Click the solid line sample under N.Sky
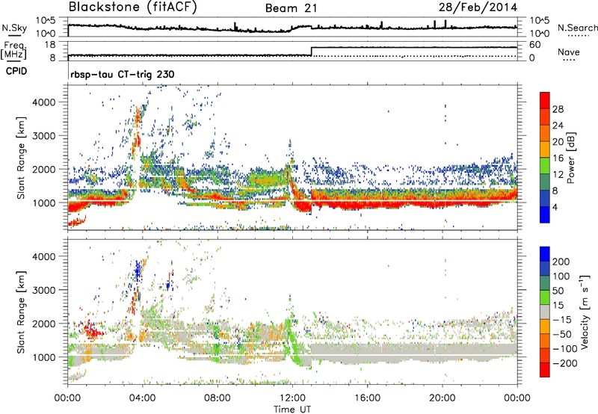The width and height of the screenshot is (598, 414). (14, 35)
